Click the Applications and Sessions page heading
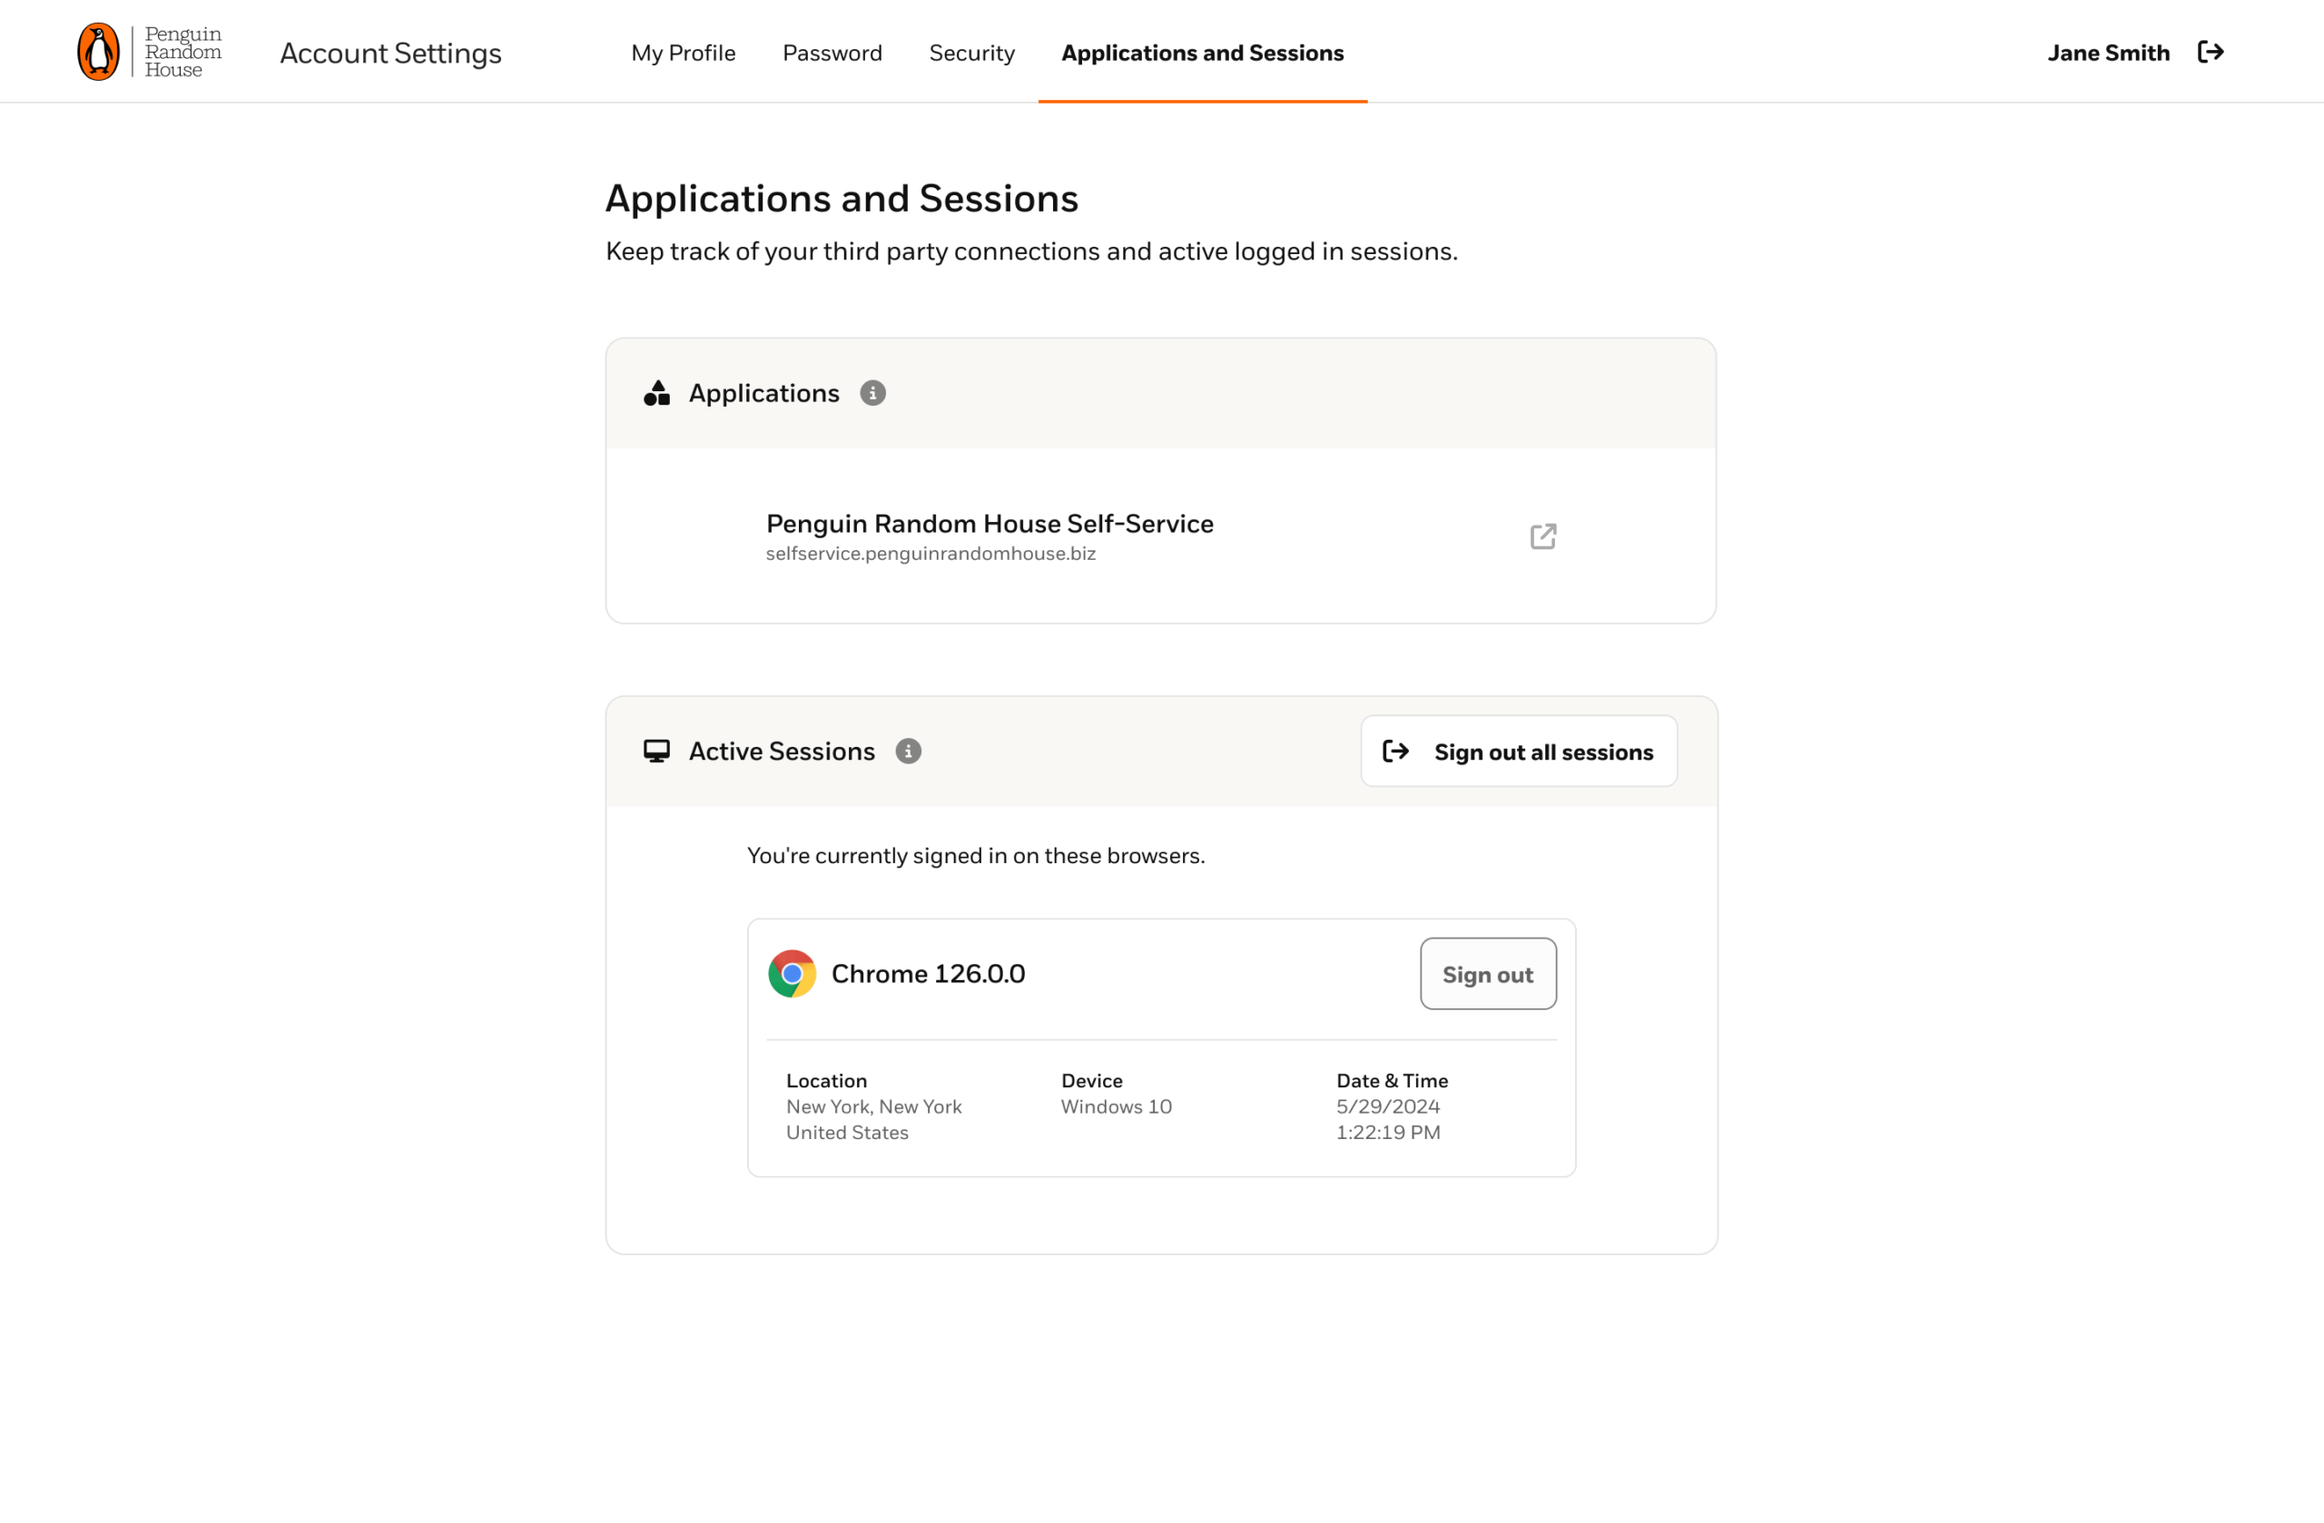Screen dimensions: 2324x1523 (842, 198)
